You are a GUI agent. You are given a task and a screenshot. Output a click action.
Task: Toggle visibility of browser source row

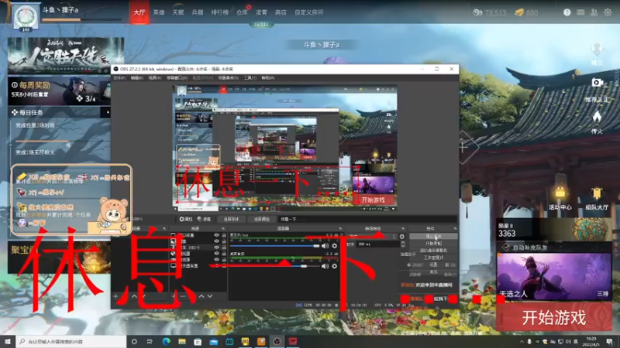coord(216,254)
